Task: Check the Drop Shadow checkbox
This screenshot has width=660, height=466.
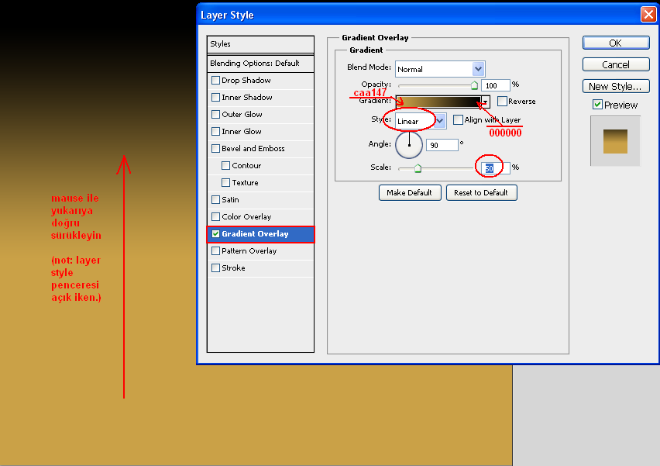Action: click(215, 80)
